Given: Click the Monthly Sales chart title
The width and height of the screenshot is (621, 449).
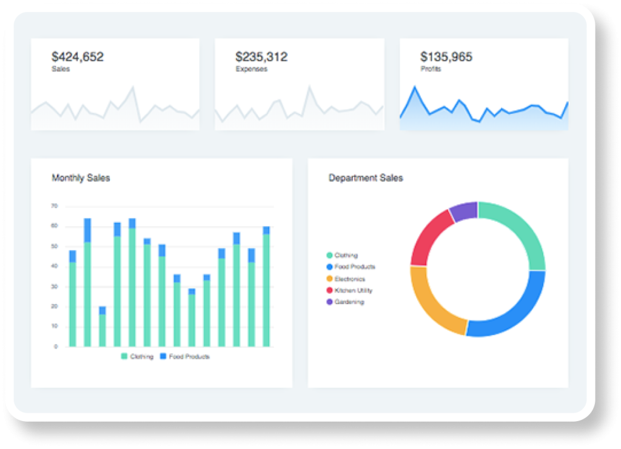Looking at the screenshot, I should tap(81, 178).
